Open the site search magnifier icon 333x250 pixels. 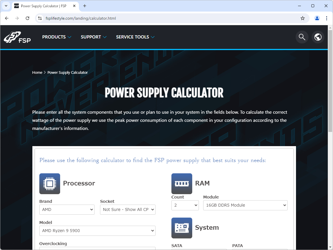(x=302, y=37)
